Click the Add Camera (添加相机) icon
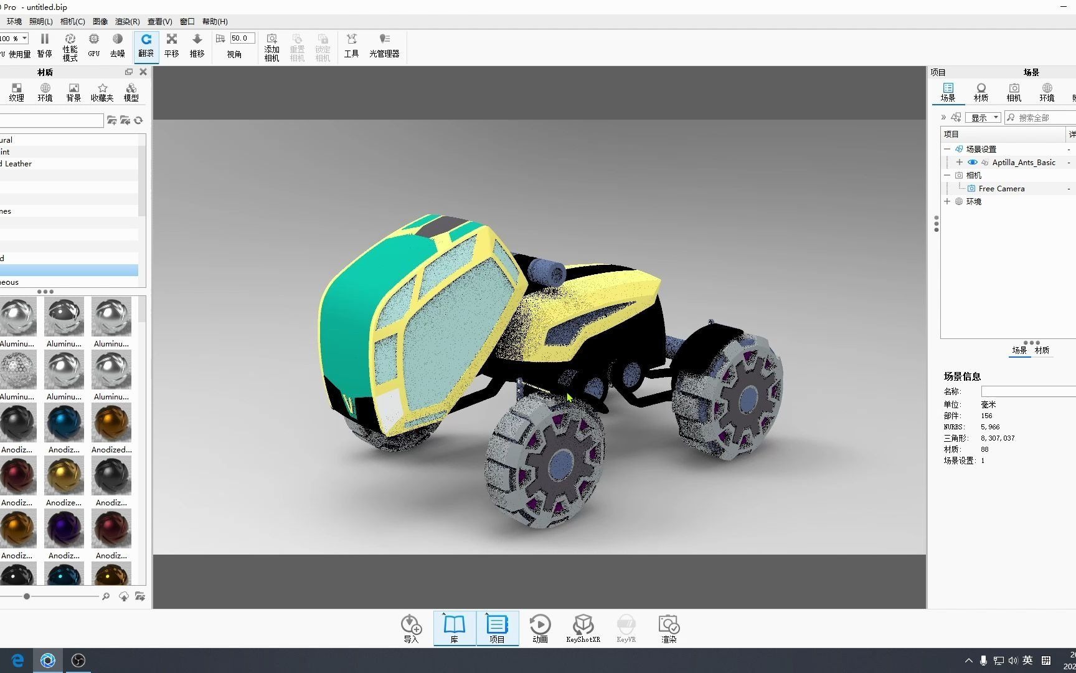 click(271, 47)
